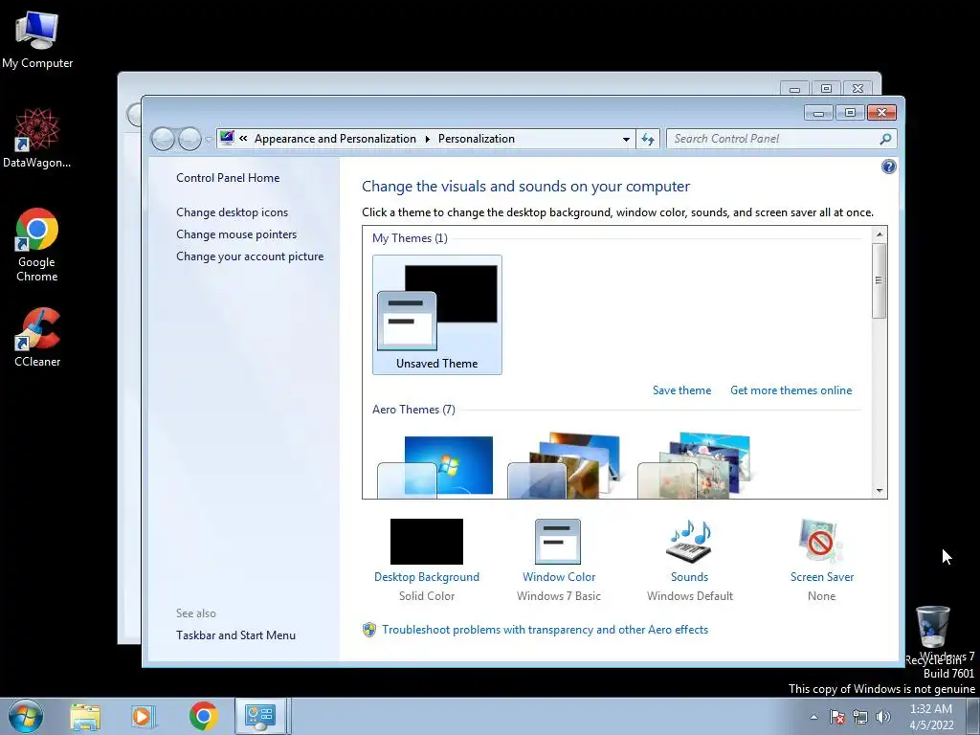
Task: Expand the address bar history dropdown
Action: (626, 140)
